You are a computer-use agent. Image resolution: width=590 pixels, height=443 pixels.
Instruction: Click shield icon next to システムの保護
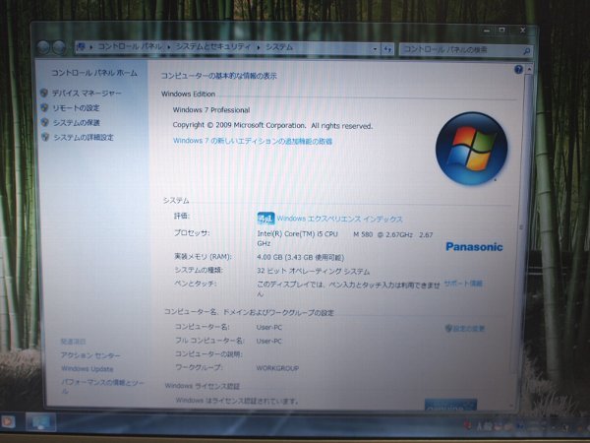pyautogui.click(x=45, y=122)
